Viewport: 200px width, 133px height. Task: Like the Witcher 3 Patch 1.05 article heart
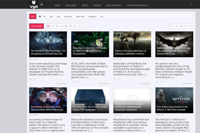point(30,79)
